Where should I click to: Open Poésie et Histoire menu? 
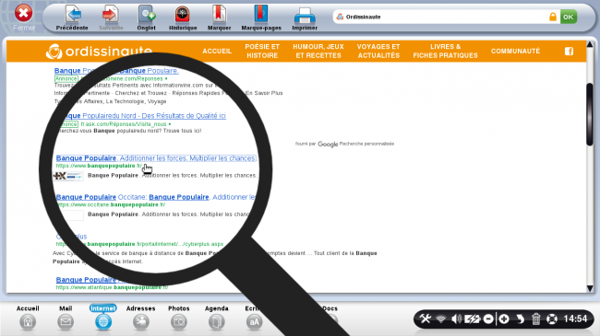click(x=262, y=52)
